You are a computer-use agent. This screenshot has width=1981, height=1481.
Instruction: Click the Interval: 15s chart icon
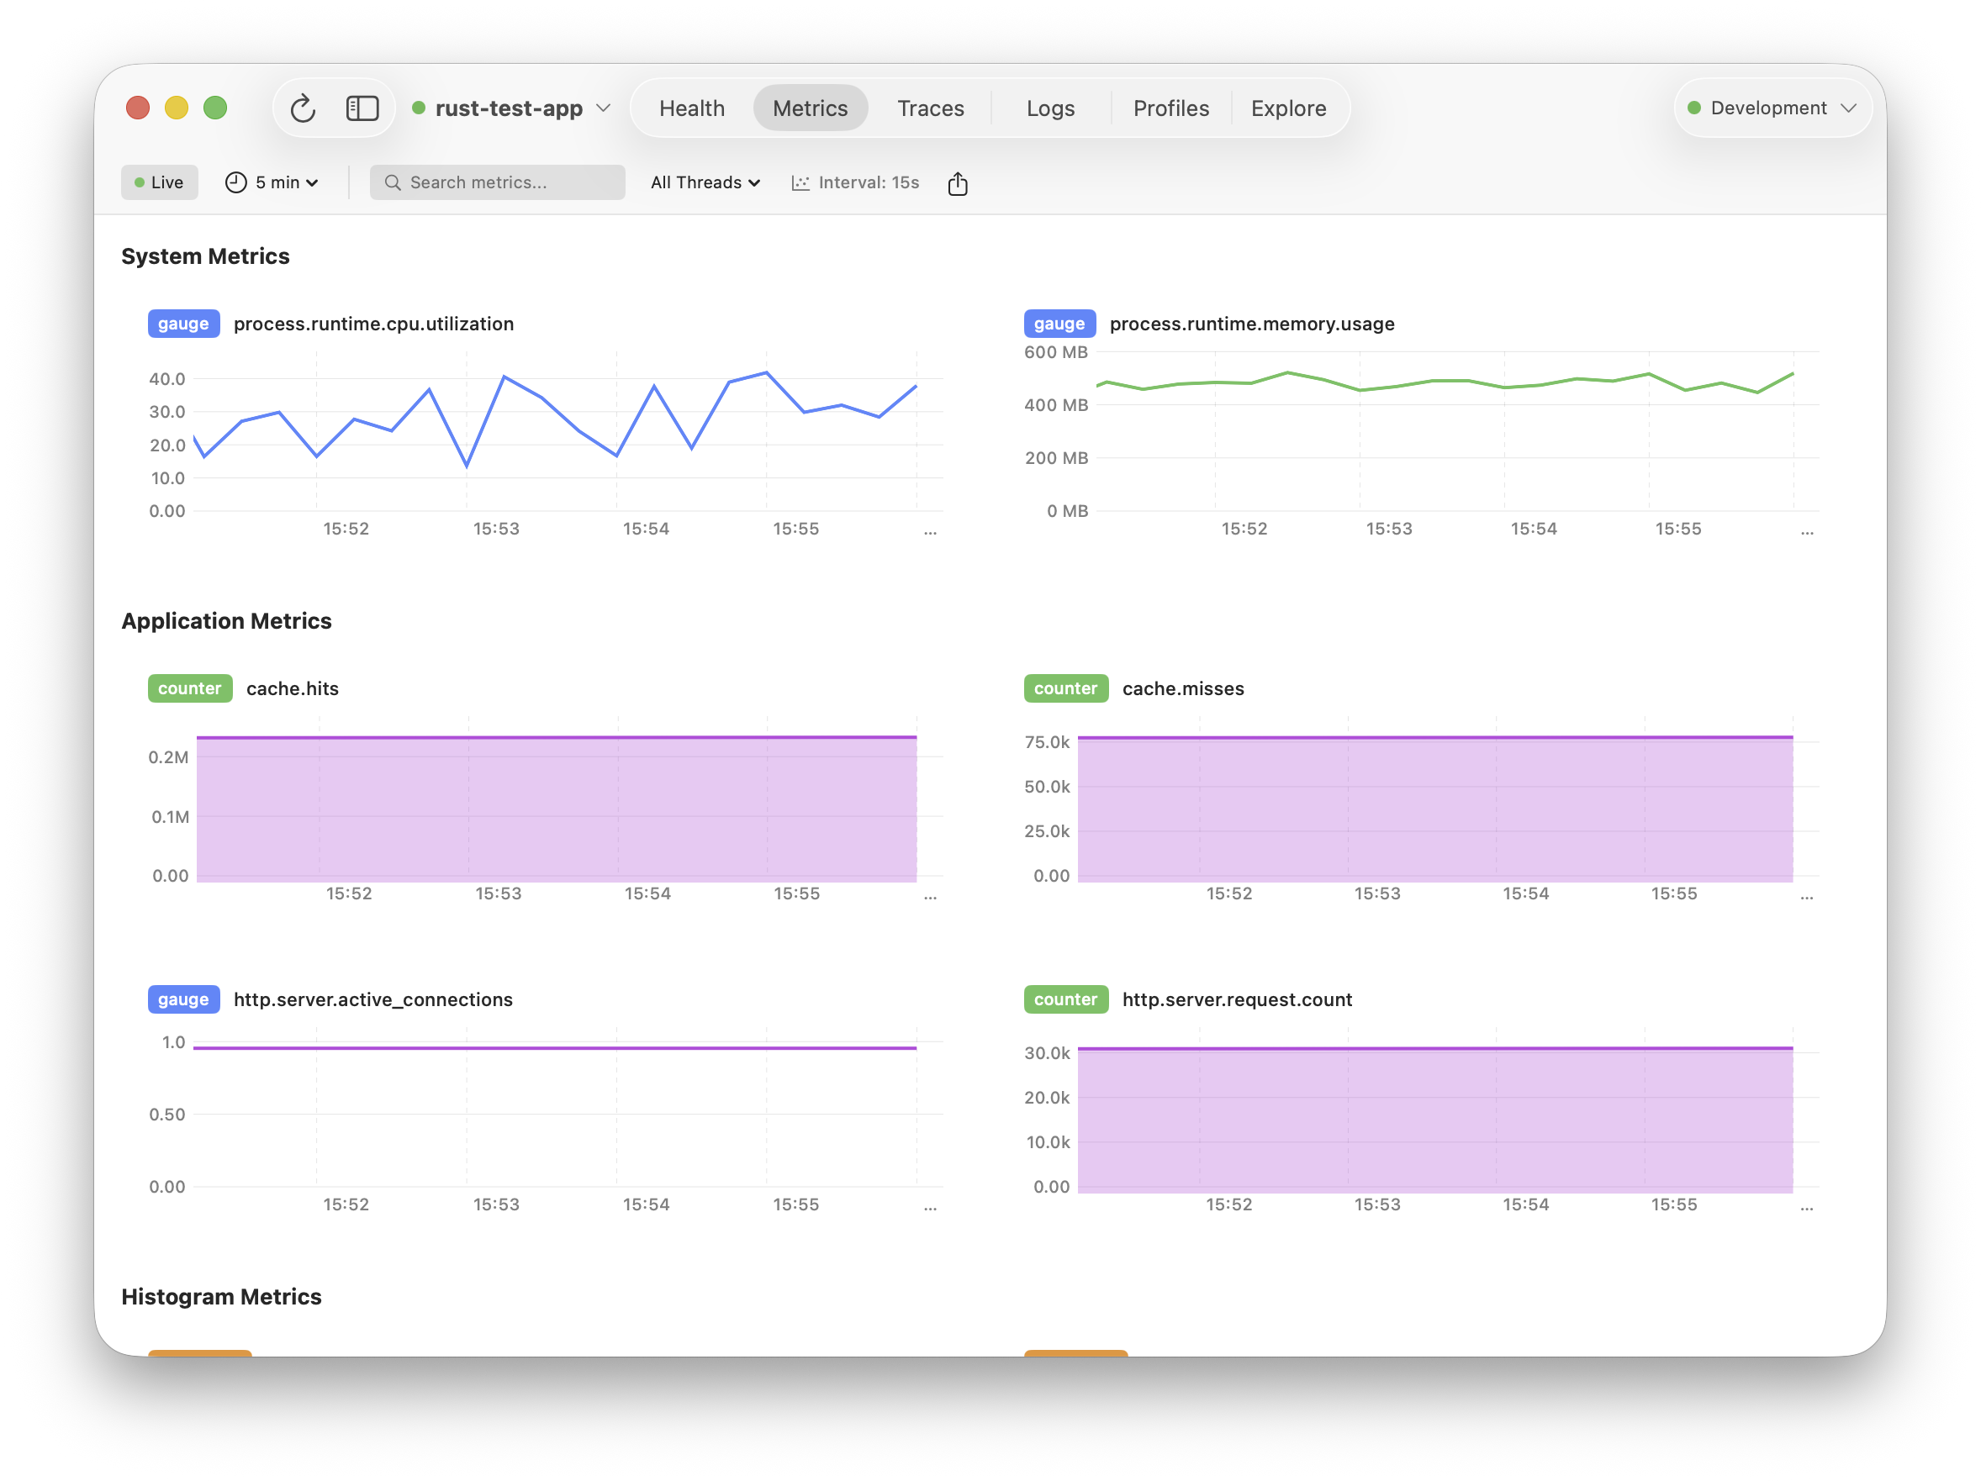[x=800, y=182]
